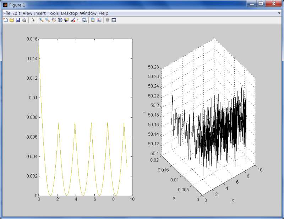Viewport: 284px width, 219px height.
Task: Insert a colorbar from the toolbar
Action: (x=93, y=20)
